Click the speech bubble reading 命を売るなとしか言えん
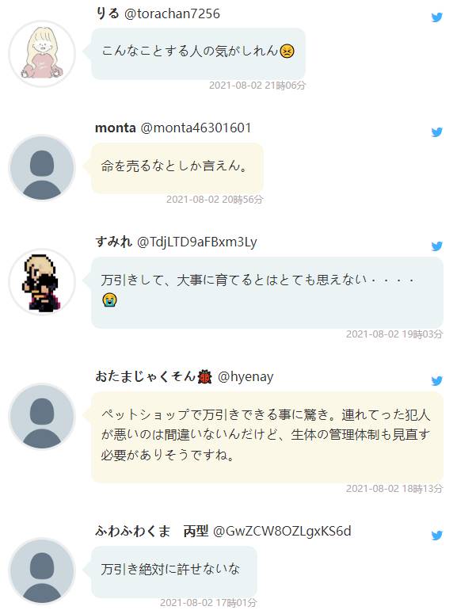 [x=177, y=168]
